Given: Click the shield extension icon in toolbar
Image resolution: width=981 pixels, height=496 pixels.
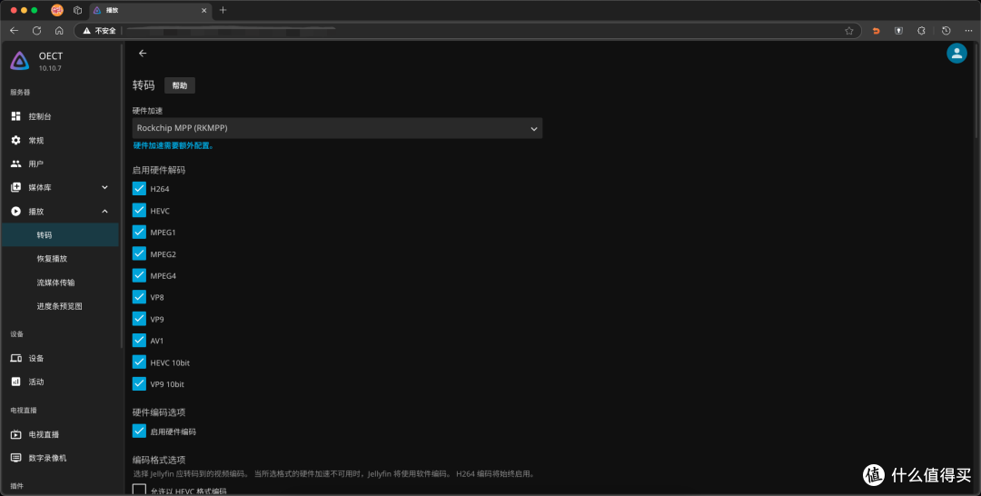Looking at the screenshot, I should pos(898,31).
